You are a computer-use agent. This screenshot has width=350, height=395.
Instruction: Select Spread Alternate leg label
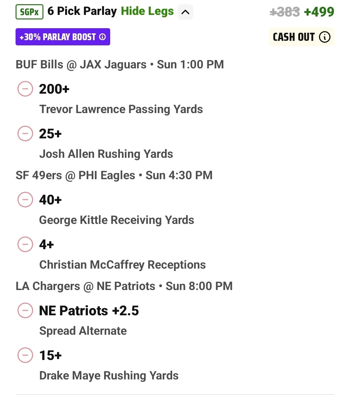click(83, 331)
